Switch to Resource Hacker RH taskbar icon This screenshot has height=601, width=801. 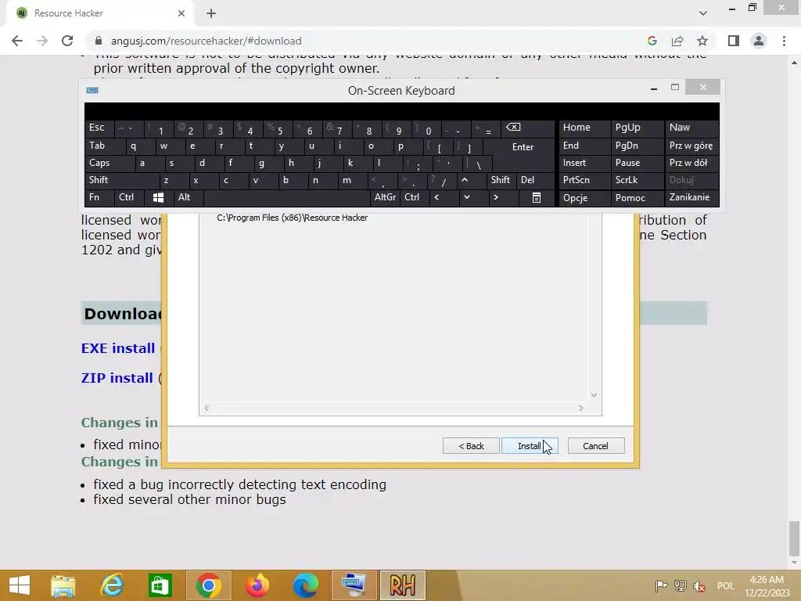click(x=403, y=585)
